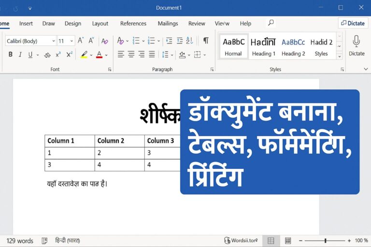Open the Help tab
The width and height of the screenshot is (371, 247).
pyautogui.click(x=245, y=24)
